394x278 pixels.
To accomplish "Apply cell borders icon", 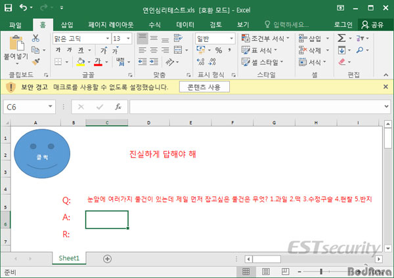I will click(58, 62).
